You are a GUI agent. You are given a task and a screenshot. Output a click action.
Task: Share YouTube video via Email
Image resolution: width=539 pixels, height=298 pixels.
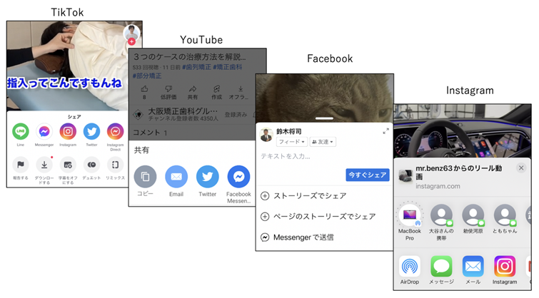point(176,177)
